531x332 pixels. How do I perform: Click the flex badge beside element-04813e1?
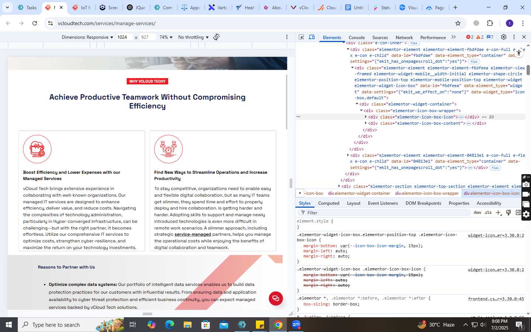tap(495, 168)
